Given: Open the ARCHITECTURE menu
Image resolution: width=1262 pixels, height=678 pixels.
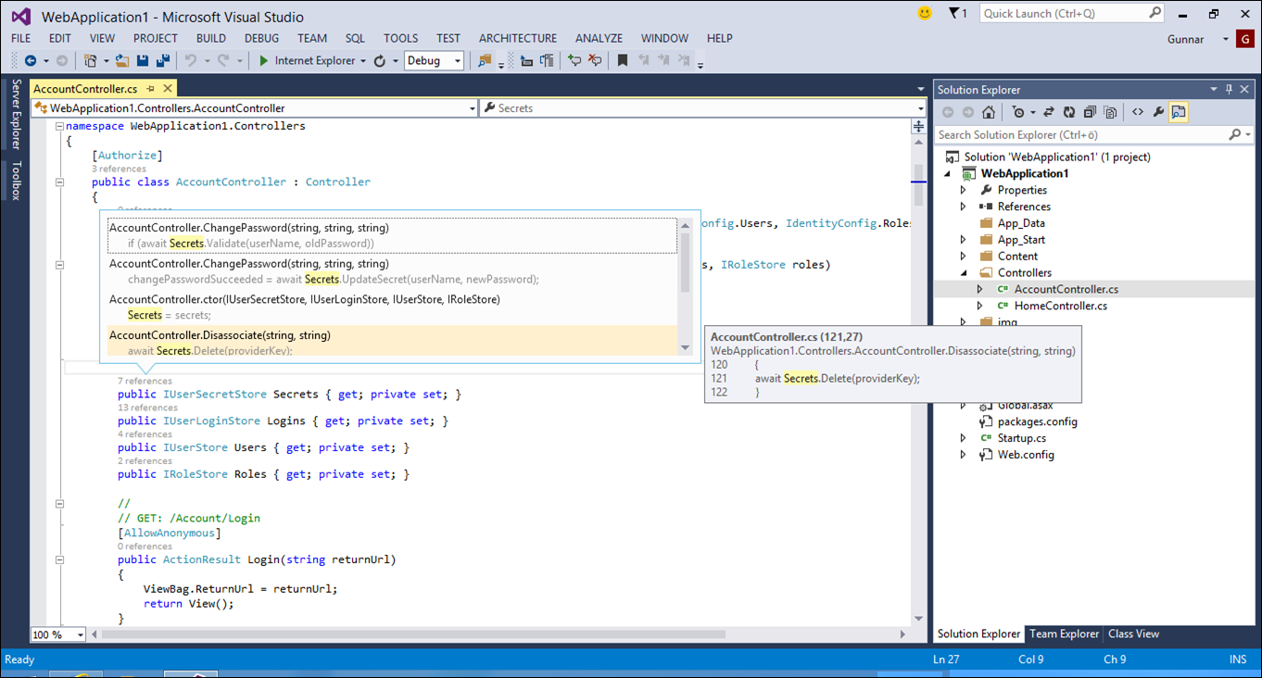Looking at the screenshot, I should pos(517,38).
